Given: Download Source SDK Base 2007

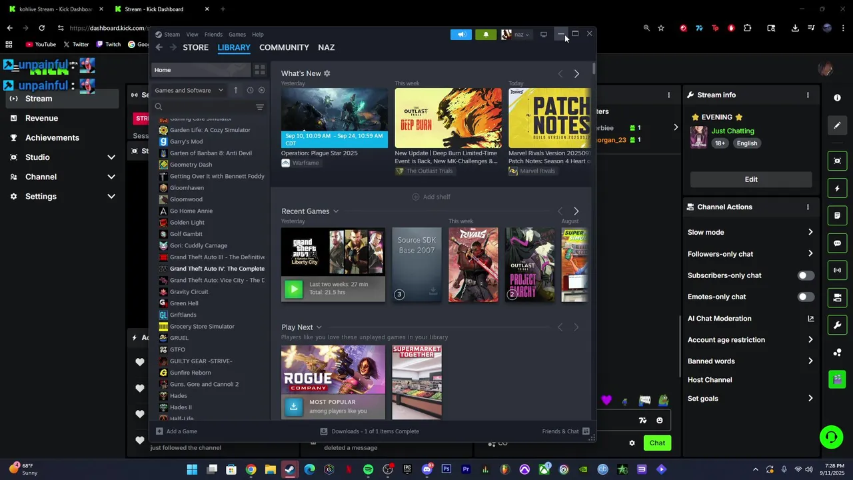Looking at the screenshot, I should click(433, 291).
